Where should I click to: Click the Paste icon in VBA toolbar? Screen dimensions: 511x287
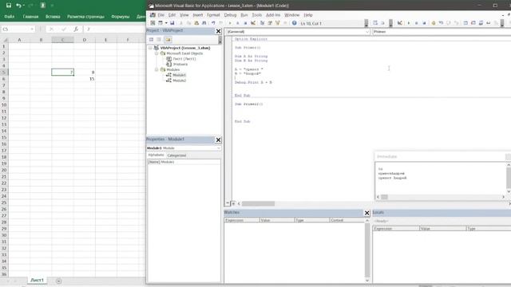pos(196,23)
